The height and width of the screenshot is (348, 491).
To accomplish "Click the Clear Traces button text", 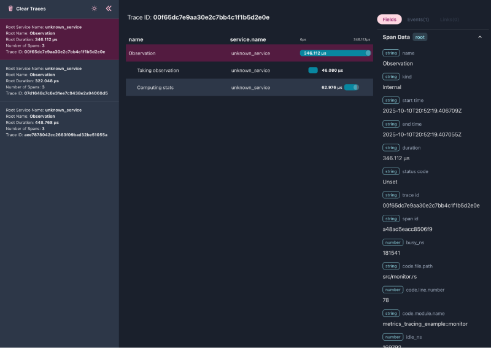I will 31,9.
